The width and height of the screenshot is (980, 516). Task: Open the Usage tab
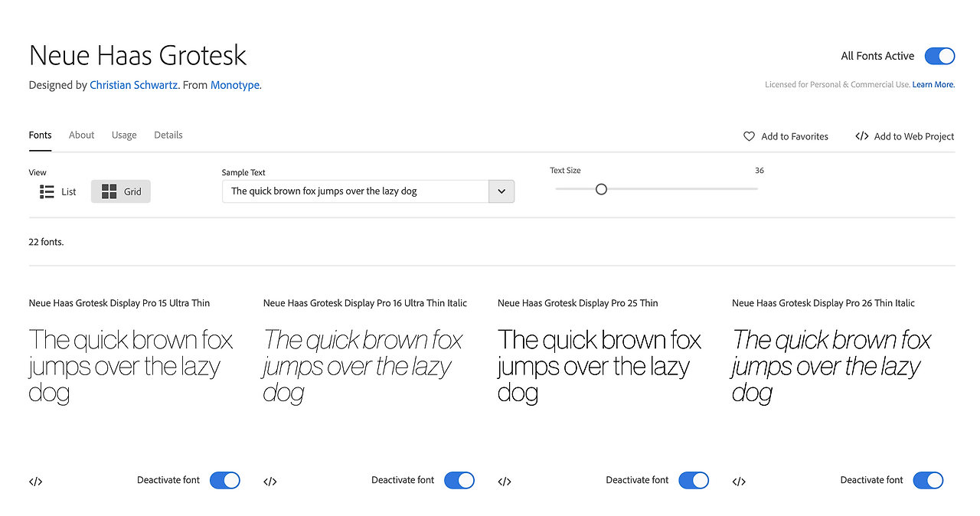tap(124, 135)
